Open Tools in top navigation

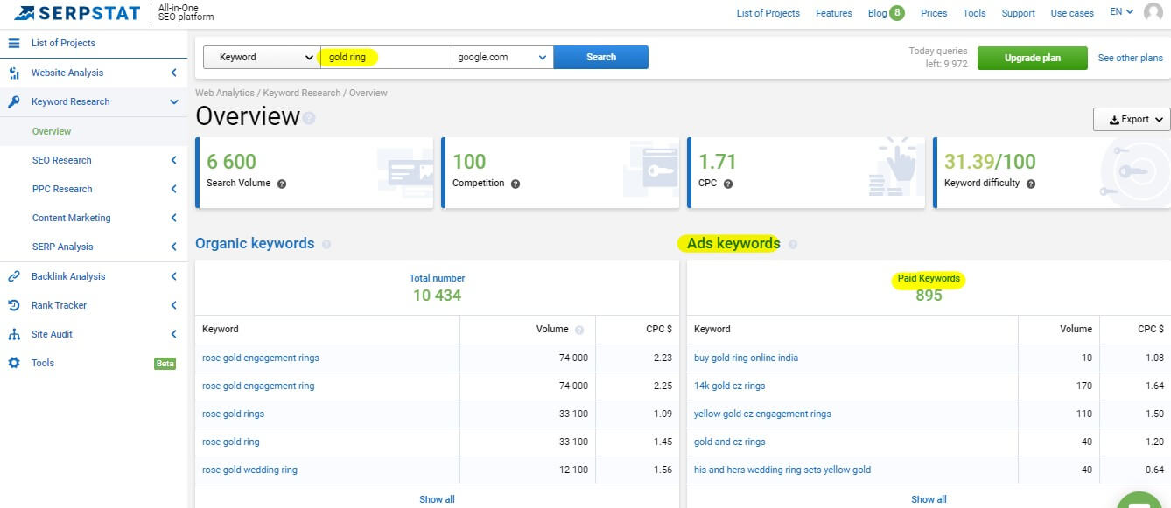pyautogui.click(x=974, y=13)
